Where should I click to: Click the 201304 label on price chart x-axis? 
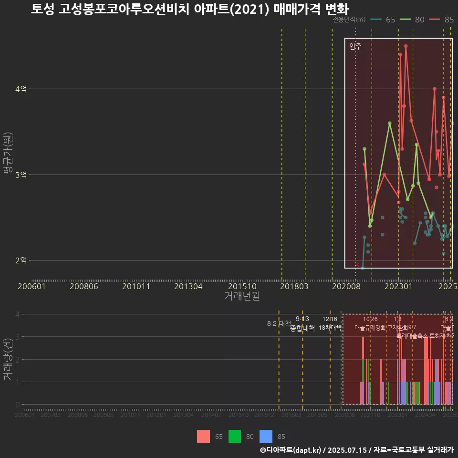188,286
